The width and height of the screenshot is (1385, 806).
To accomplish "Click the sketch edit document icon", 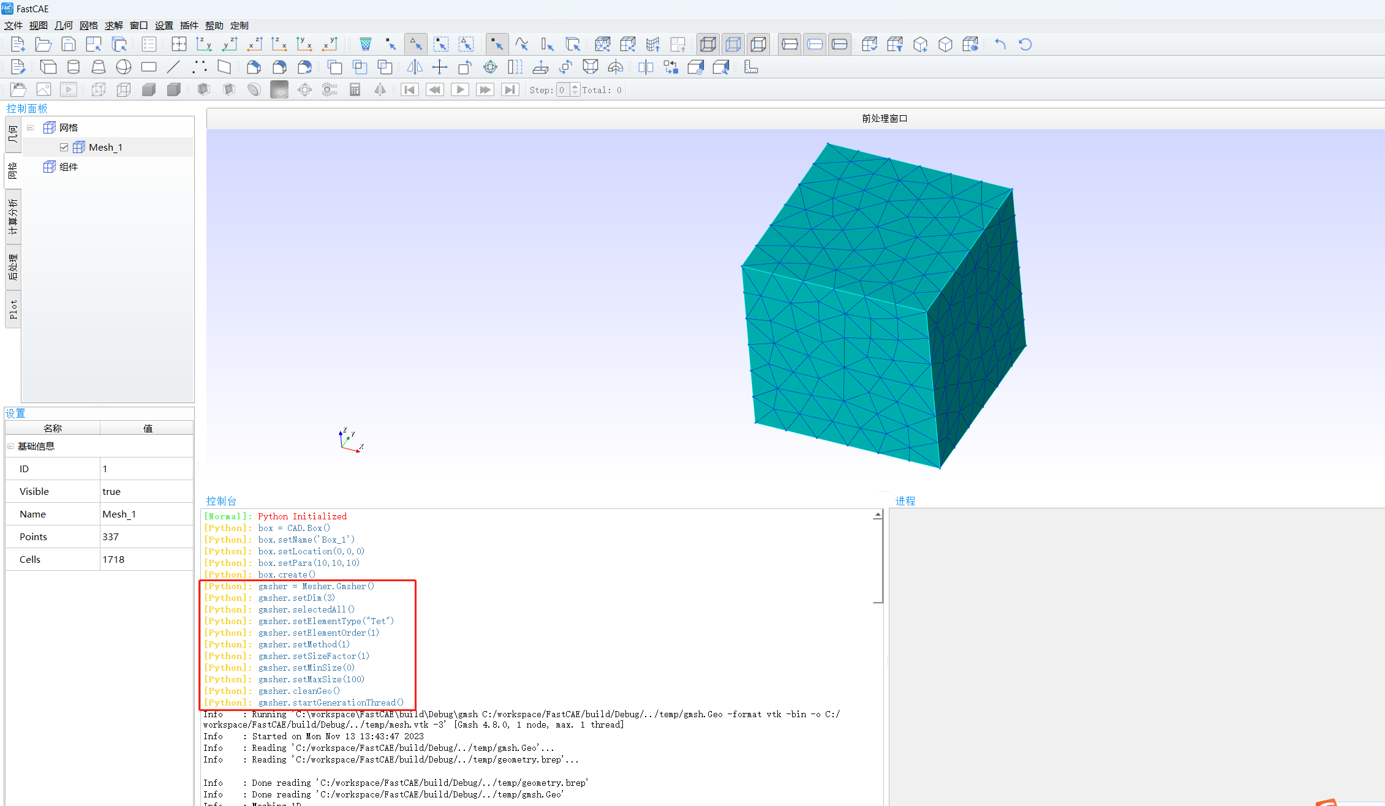I will pyautogui.click(x=18, y=67).
